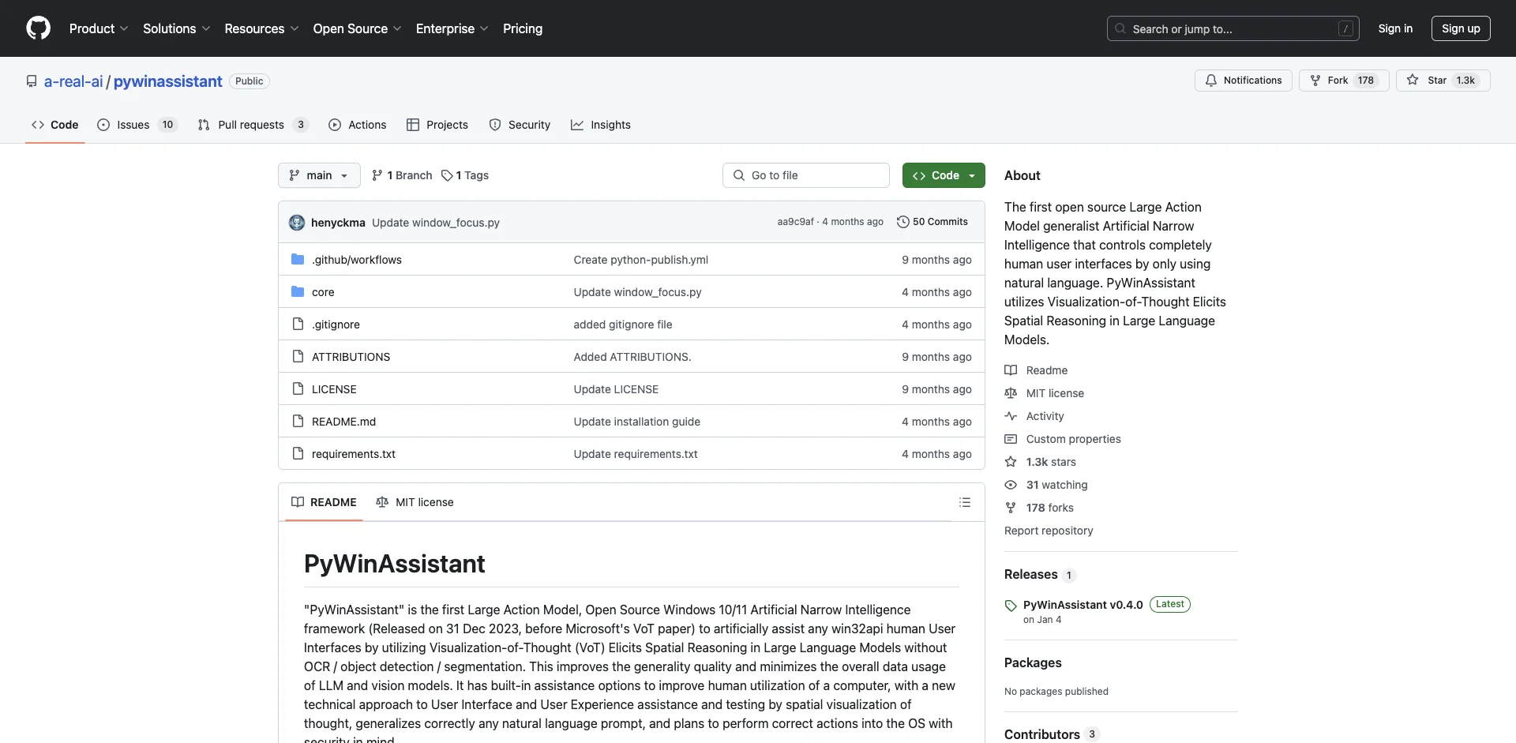Click the Go to file field
1516x743 pixels.
[806, 175]
